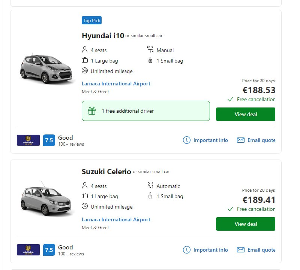This screenshot has height=270, width=300.
Task: Click the large bag icon on Hyundai i10
Action: (x=85, y=60)
